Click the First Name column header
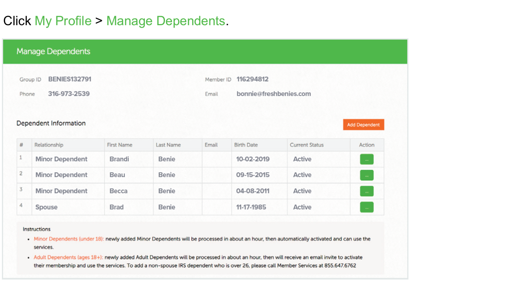This screenshot has height=289, width=513. pos(119,145)
